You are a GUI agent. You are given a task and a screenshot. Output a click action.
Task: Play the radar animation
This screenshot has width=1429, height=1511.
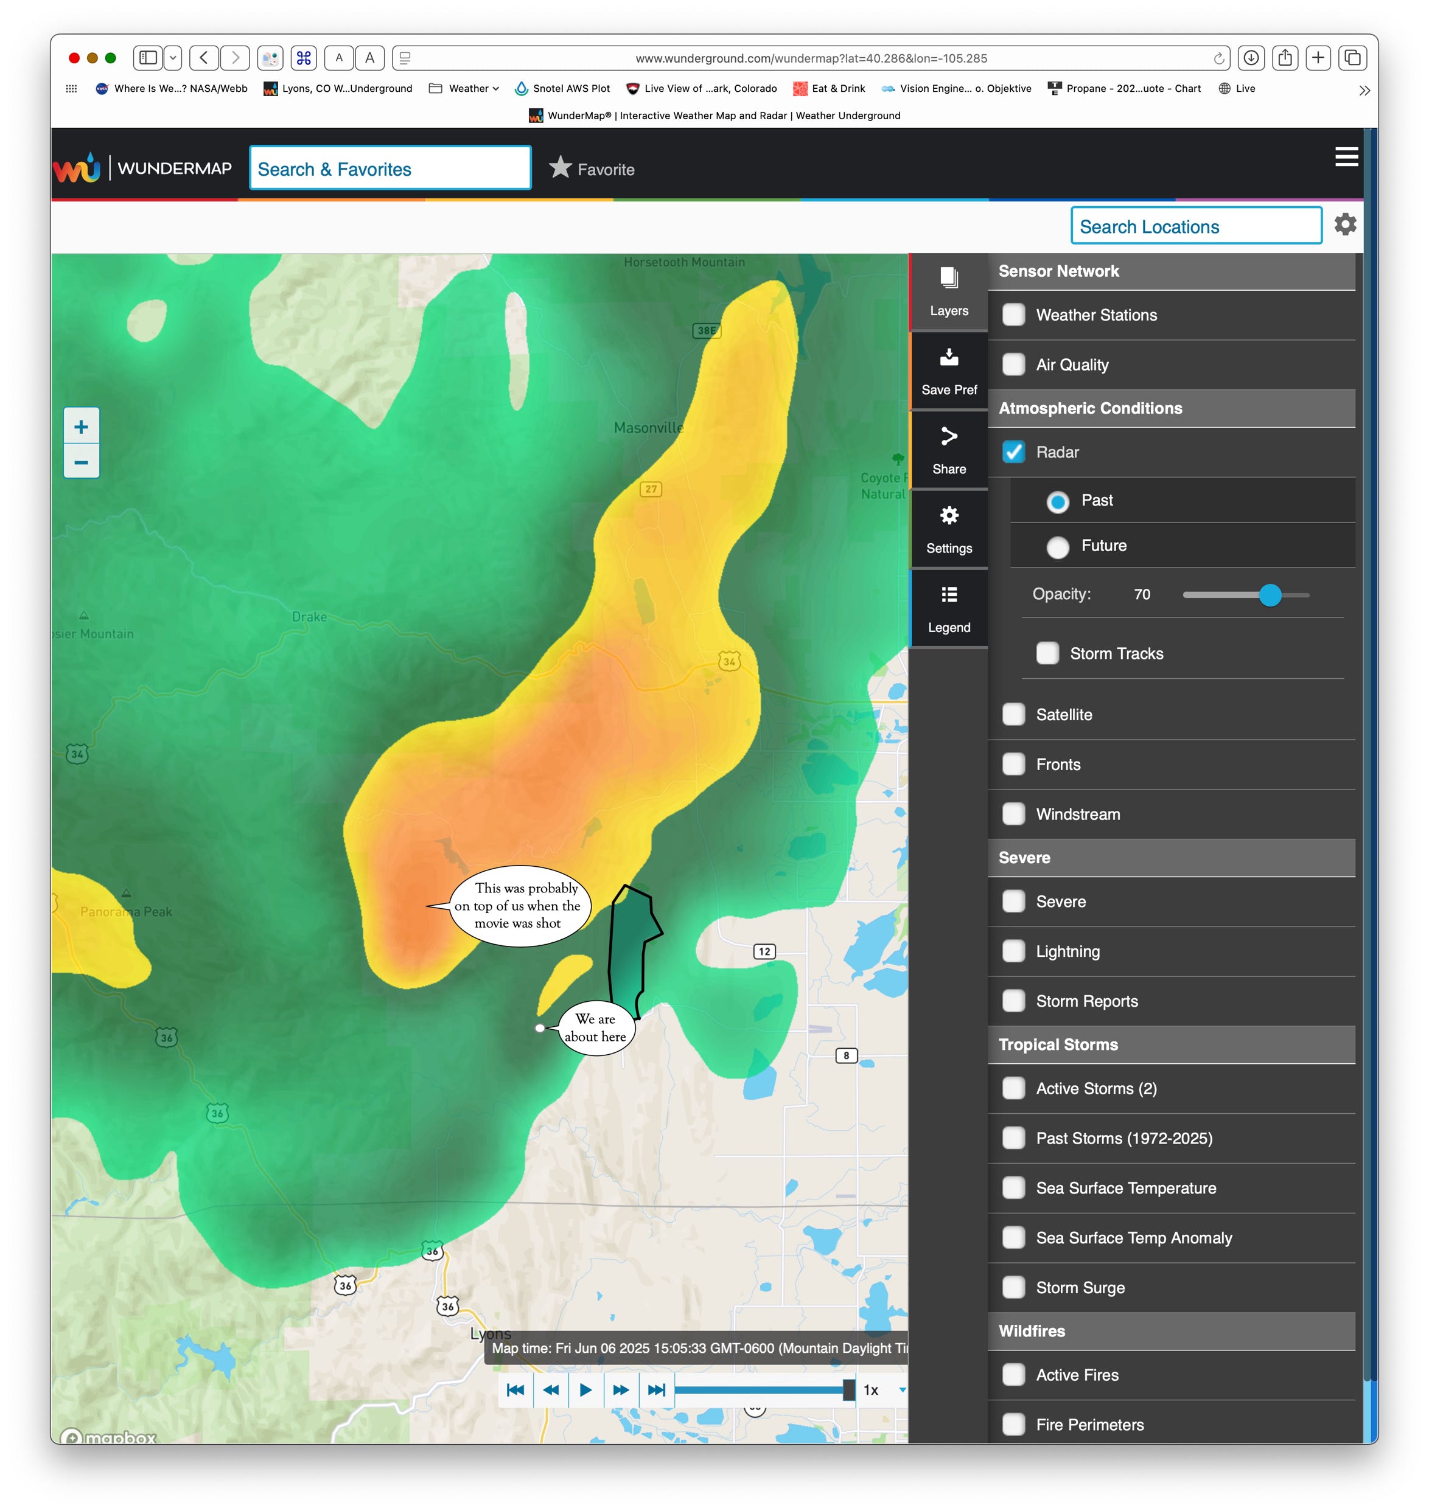coord(585,1390)
